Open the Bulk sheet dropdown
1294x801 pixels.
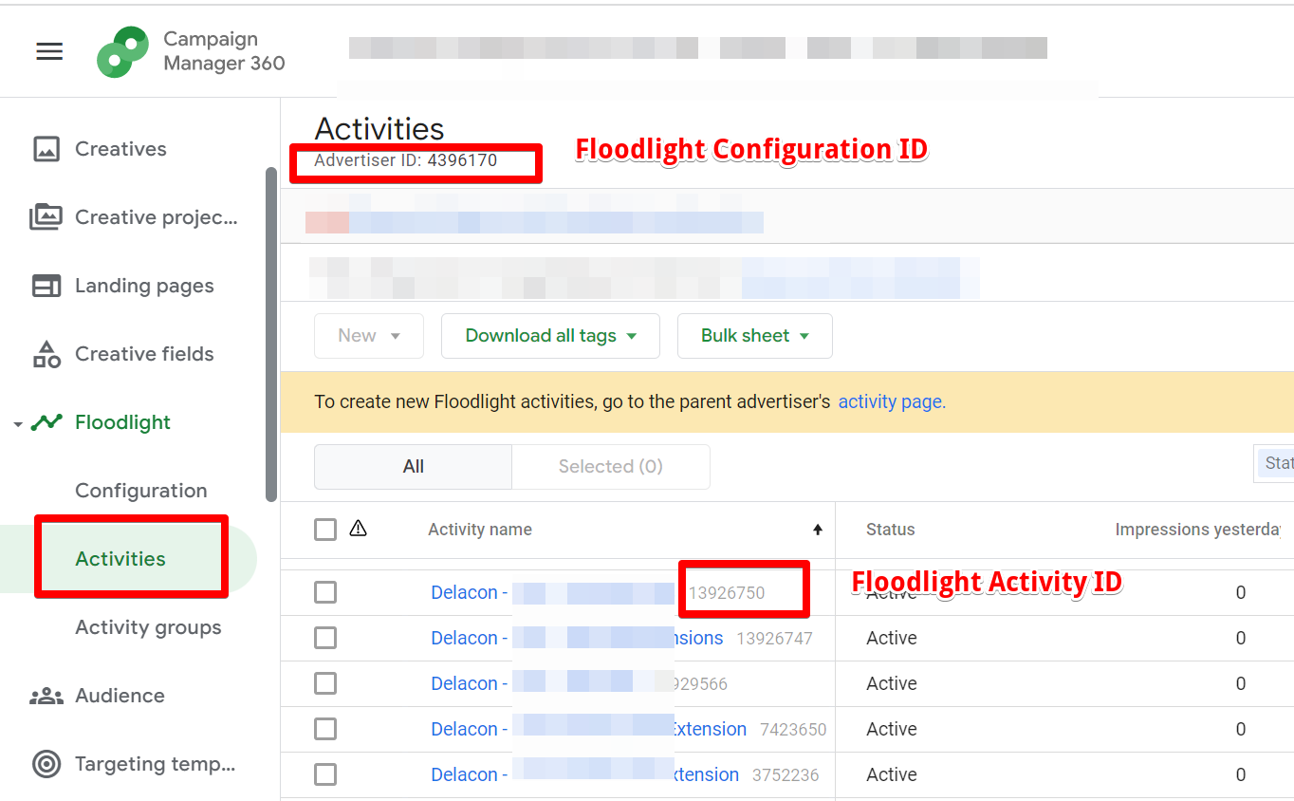click(x=755, y=336)
